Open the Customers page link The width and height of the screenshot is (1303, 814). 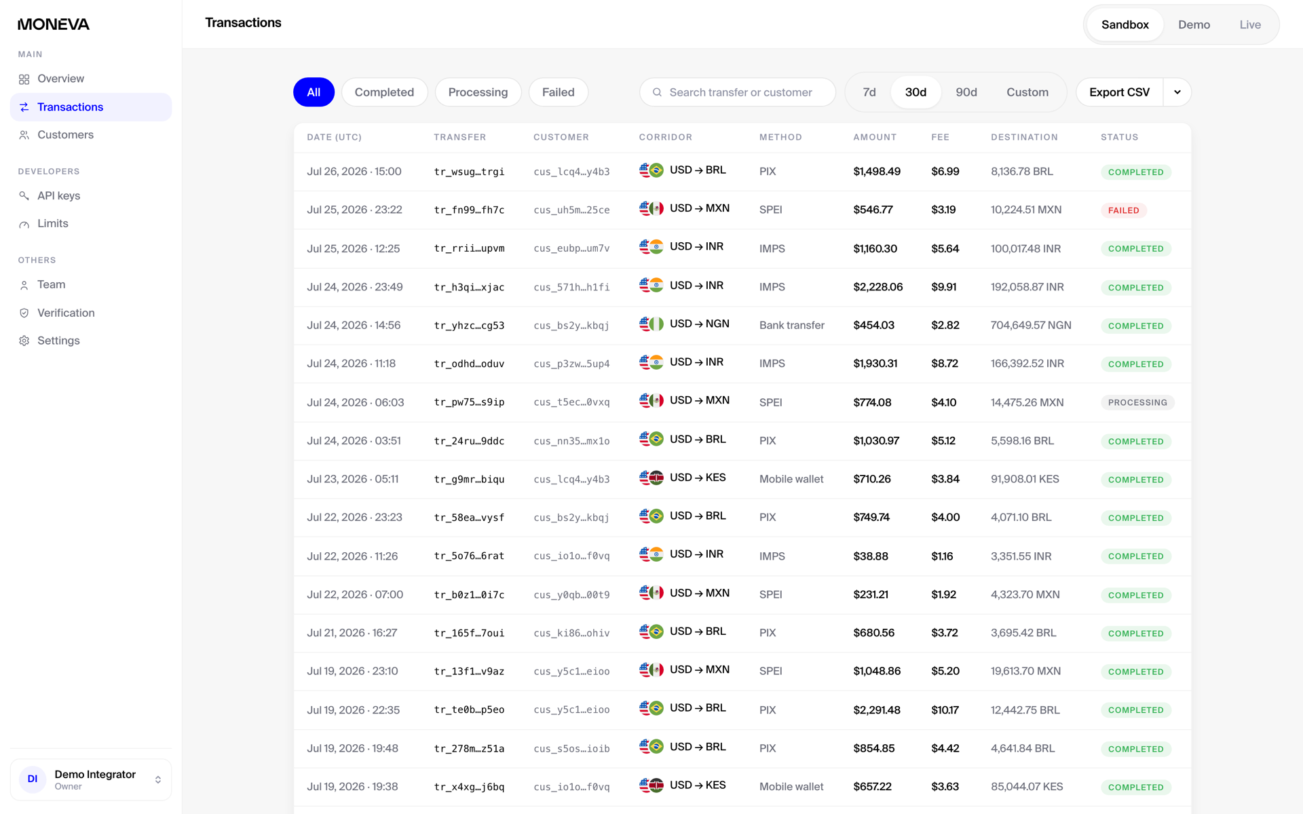click(x=91, y=135)
